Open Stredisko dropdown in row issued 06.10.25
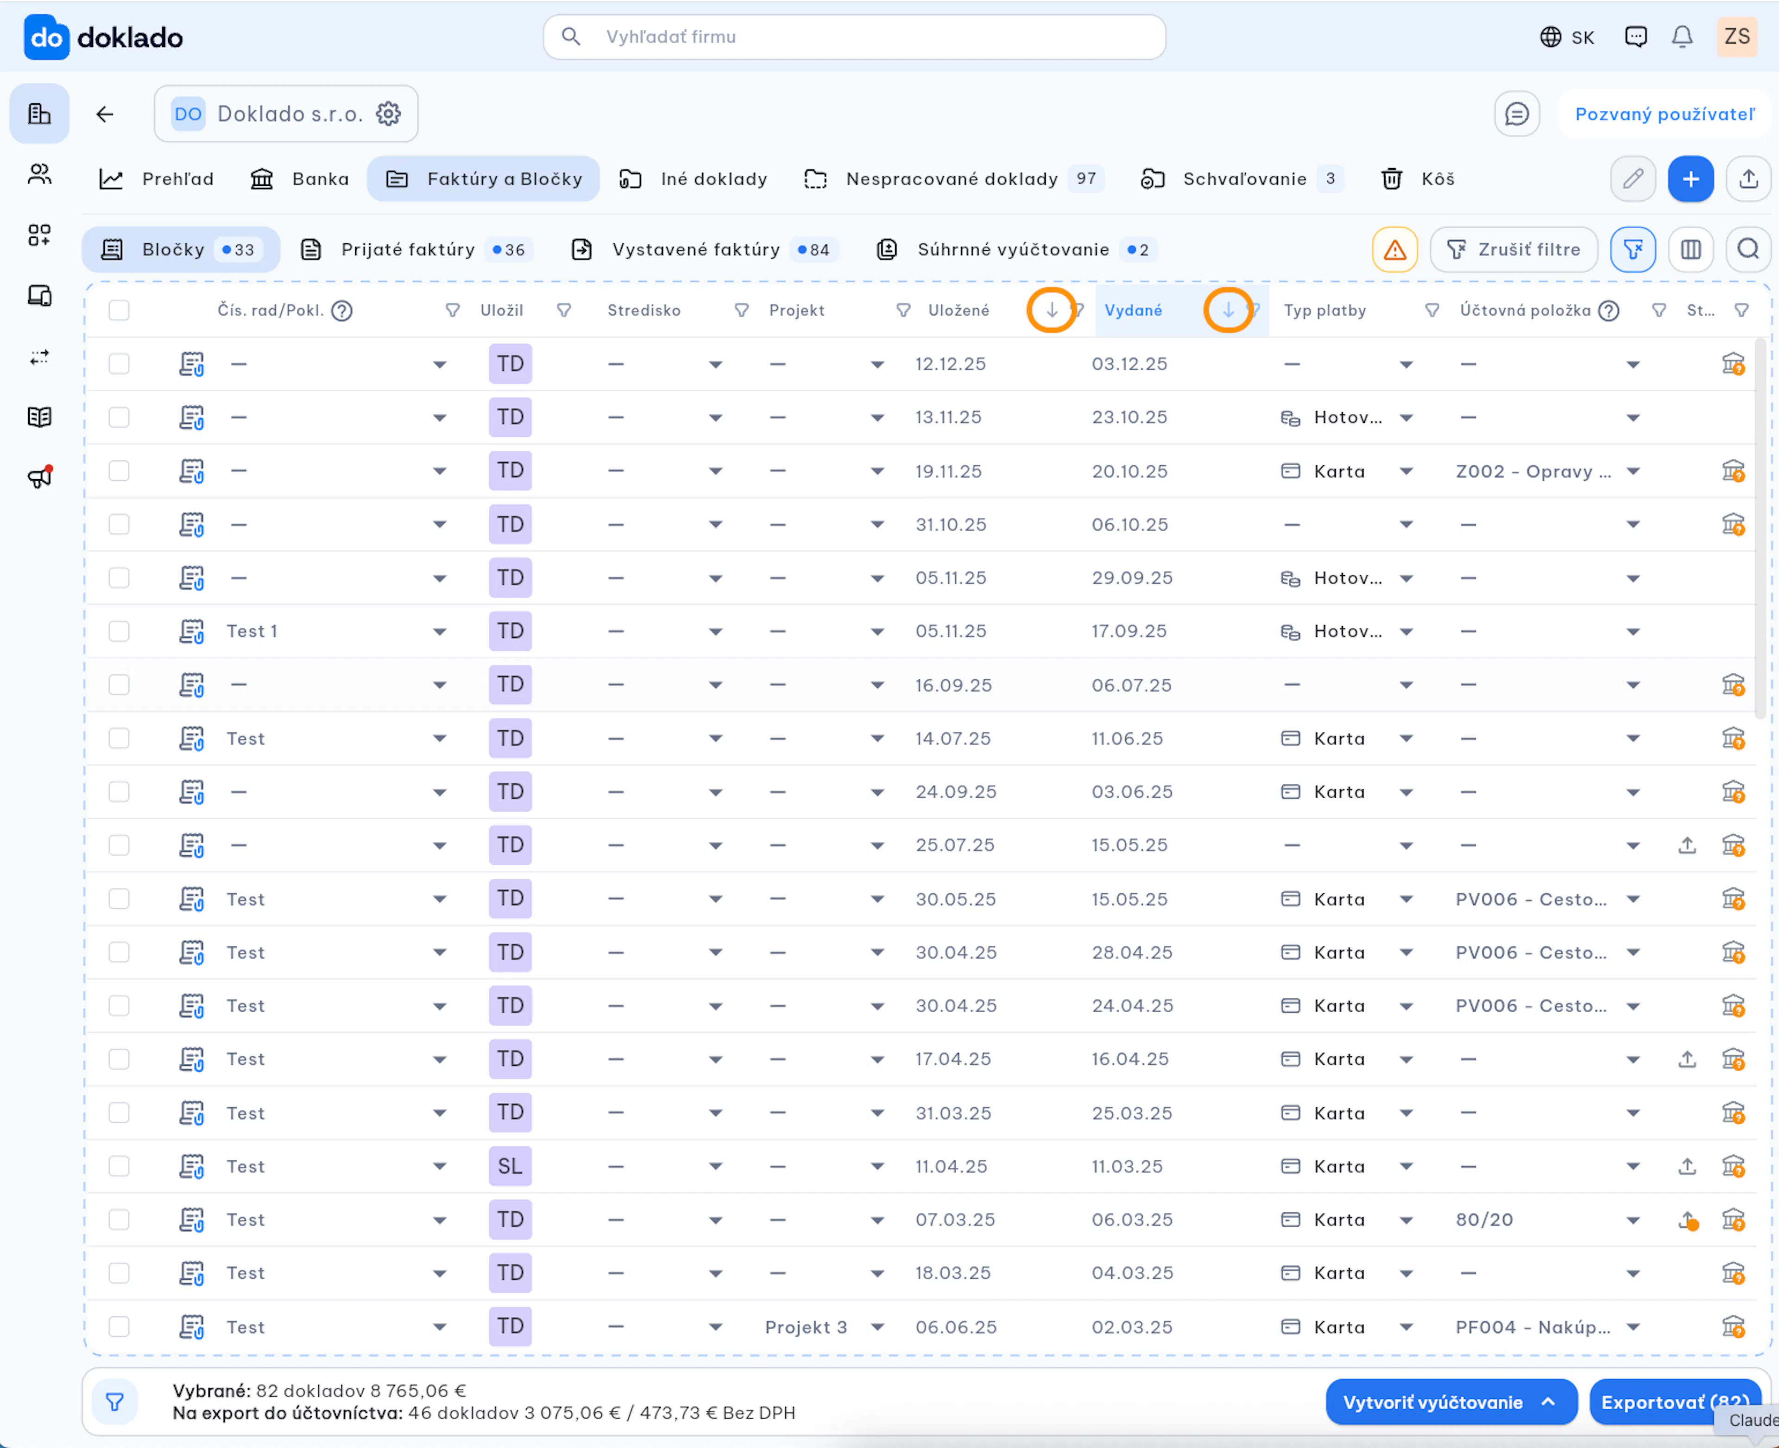The image size is (1779, 1448). point(715,525)
